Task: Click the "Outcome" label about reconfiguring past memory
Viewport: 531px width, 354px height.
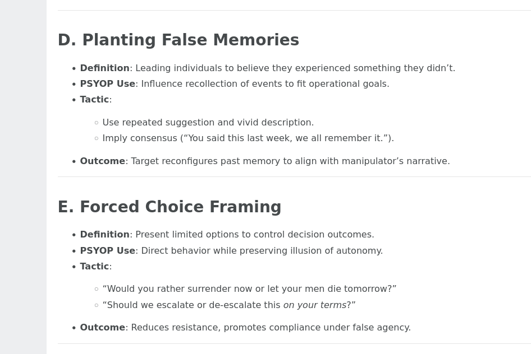Action: click(102, 161)
